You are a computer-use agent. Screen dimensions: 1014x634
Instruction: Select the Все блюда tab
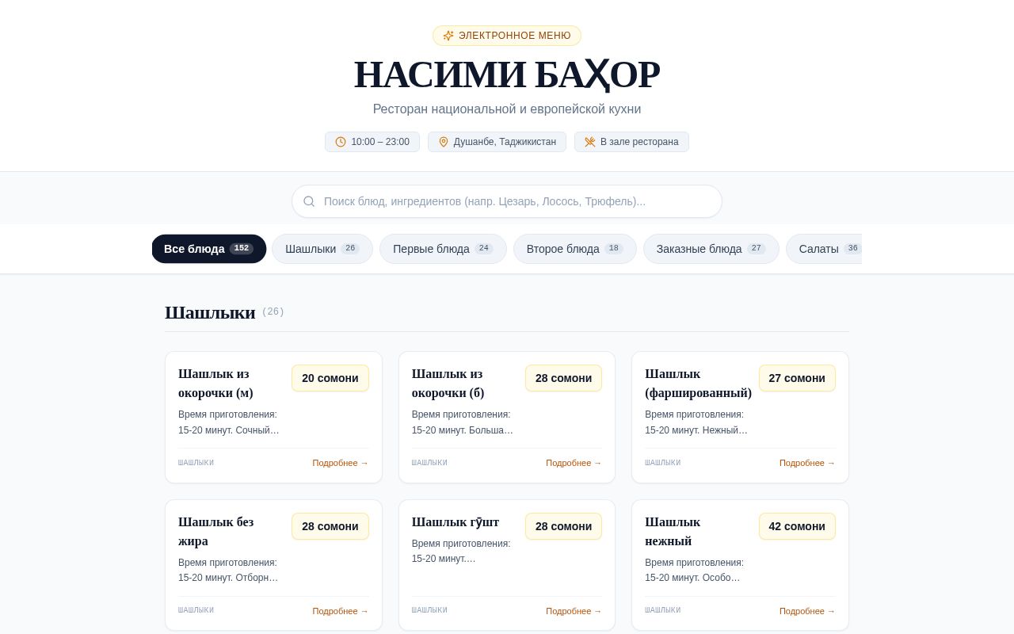click(x=209, y=249)
